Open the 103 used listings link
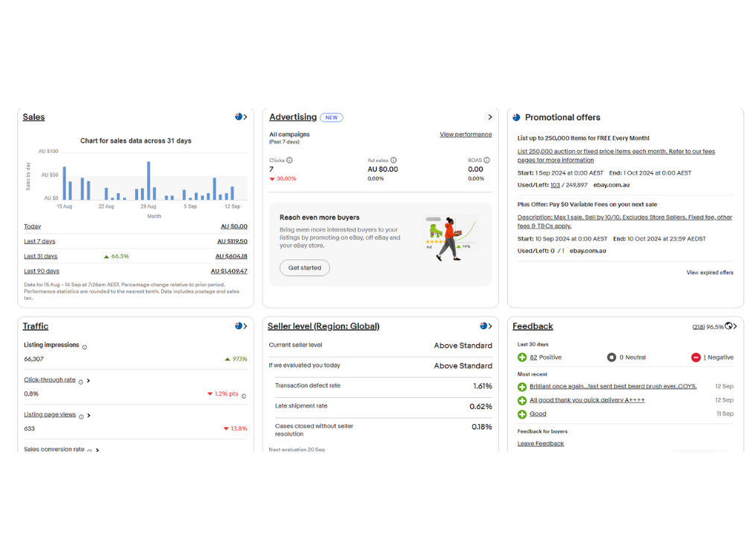This screenshot has width=746, height=560. point(555,185)
